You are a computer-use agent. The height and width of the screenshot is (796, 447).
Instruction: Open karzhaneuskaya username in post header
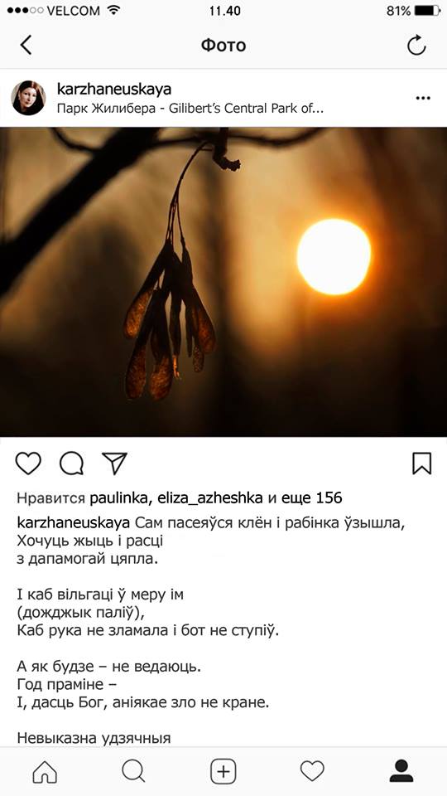[114, 90]
